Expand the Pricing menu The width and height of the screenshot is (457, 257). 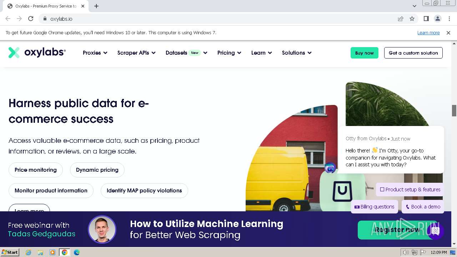[229, 53]
